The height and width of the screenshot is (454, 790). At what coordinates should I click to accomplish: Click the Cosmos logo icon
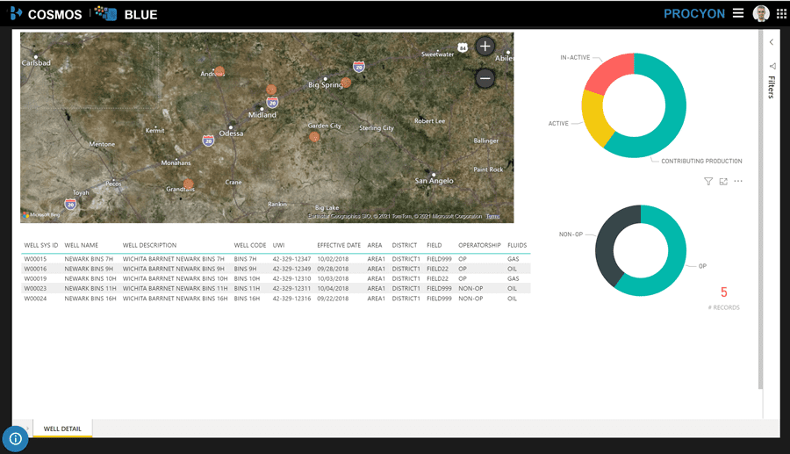16,13
